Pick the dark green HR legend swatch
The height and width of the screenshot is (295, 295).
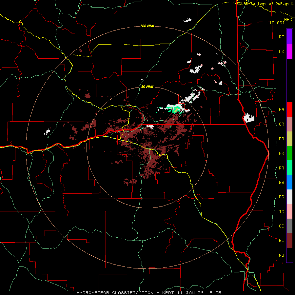pyautogui.click(x=289, y=153)
